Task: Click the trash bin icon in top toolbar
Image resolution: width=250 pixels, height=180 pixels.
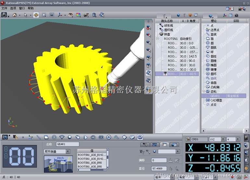Action: pyautogui.click(x=94, y=15)
